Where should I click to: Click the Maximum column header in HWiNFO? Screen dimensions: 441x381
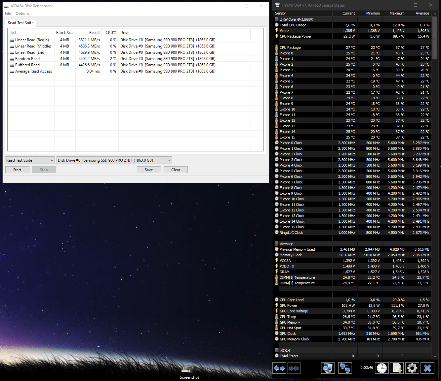[x=394, y=13]
